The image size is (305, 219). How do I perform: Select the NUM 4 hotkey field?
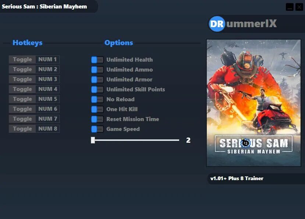point(48,89)
